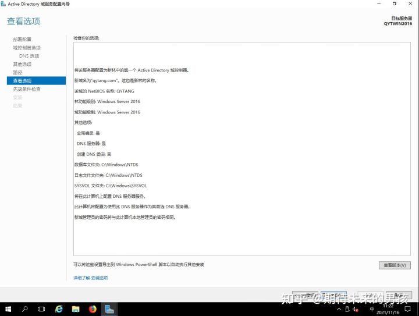Click the Windows PowerShell export hint text
Image resolution: width=419 pixels, height=316 pixels.
point(139,264)
